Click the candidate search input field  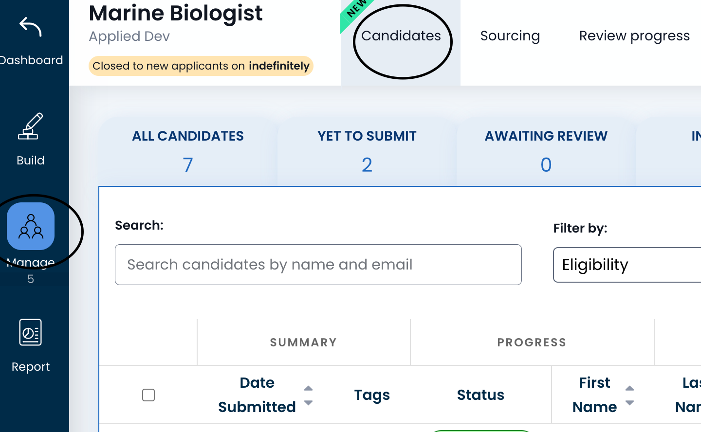pos(318,265)
